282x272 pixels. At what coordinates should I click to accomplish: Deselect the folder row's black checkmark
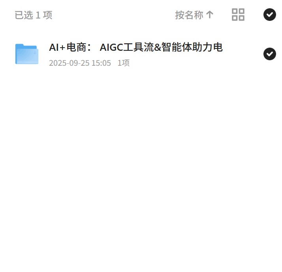(x=270, y=54)
